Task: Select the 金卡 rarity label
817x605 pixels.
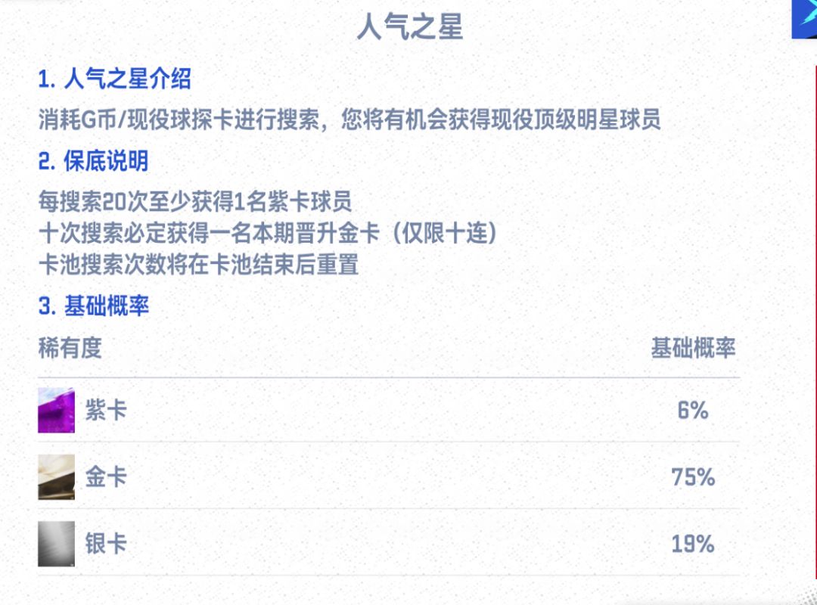Action: (x=105, y=477)
